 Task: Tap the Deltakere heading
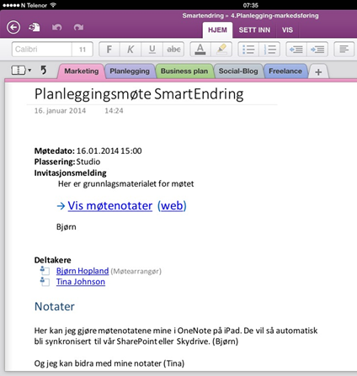coord(52,260)
